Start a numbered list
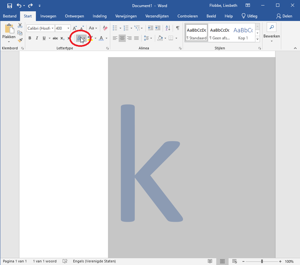Screen dimensions: 300x265 (x=126, y=28)
